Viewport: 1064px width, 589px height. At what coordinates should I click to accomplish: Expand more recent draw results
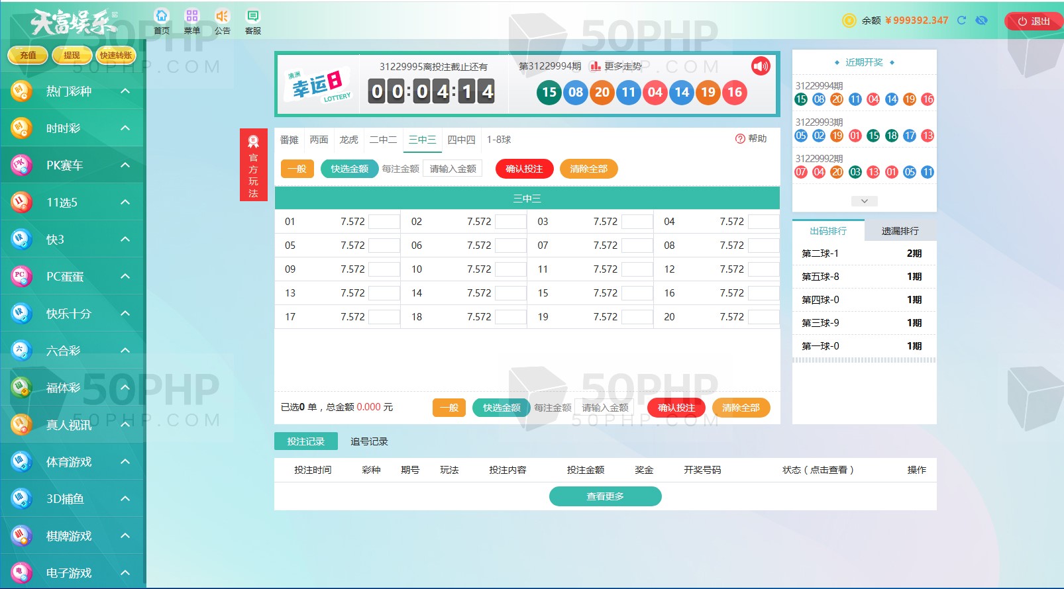pyautogui.click(x=864, y=201)
